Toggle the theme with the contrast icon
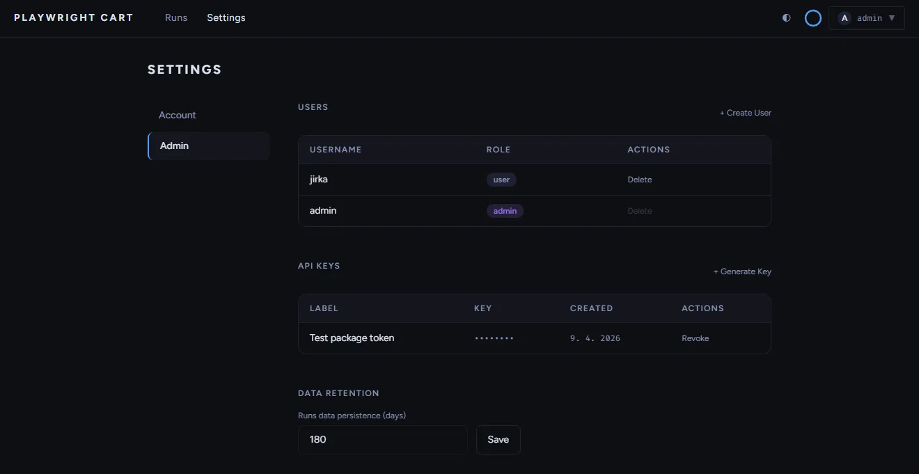 pos(786,18)
